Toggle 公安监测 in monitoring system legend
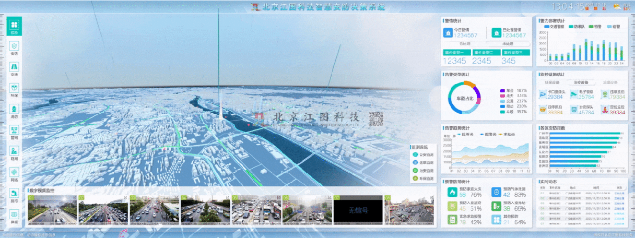 coord(423,154)
